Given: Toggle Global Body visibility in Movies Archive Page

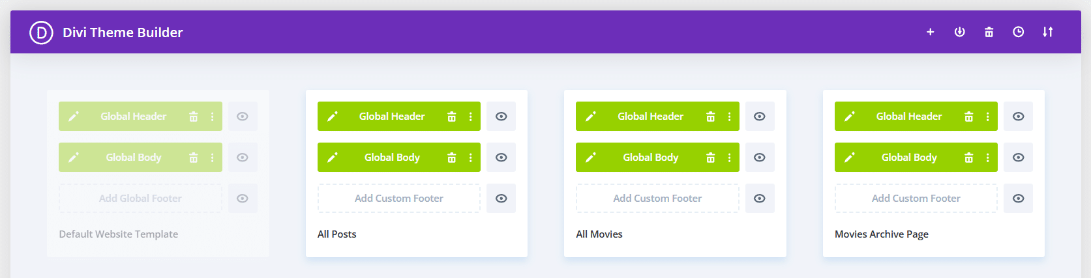Looking at the screenshot, I should (x=1019, y=158).
